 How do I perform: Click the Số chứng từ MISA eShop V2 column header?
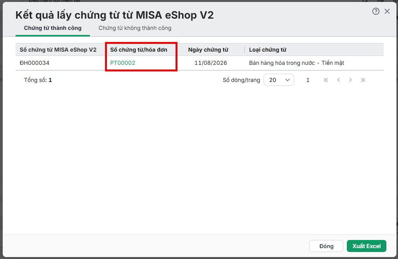click(x=58, y=50)
